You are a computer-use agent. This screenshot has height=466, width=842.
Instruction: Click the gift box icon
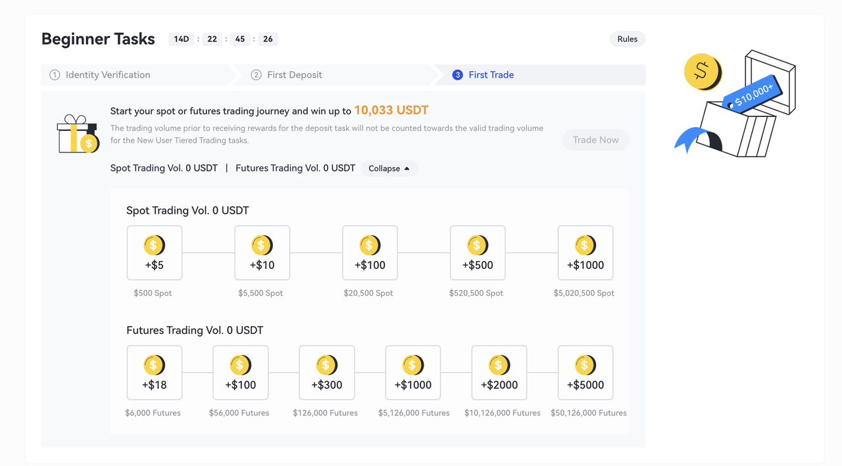[x=78, y=135]
